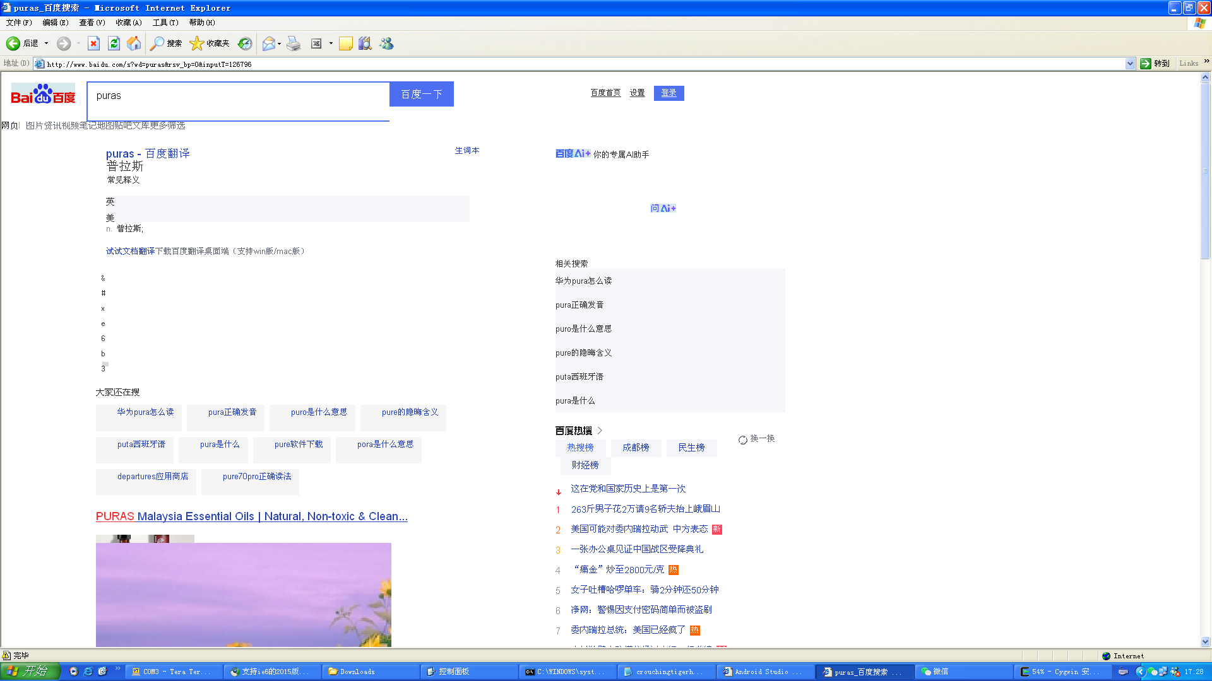Image resolution: width=1212 pixels, height=681 pixels.
Task: Open the Favorites (收藏夹) star button
Action: [x=210, y=44]
